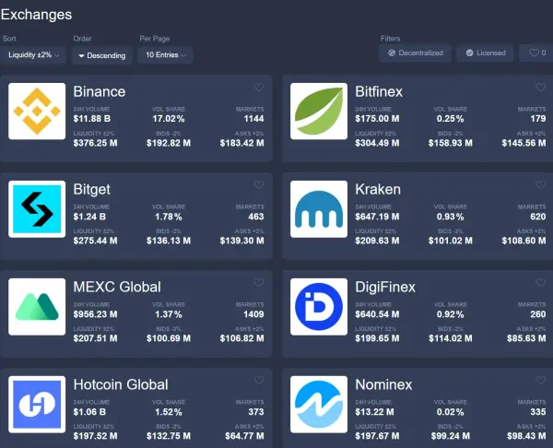Screen dimensions: 553x448
Task: Select the Hotcoin Global logo
Action: click(x=37, y=405)
